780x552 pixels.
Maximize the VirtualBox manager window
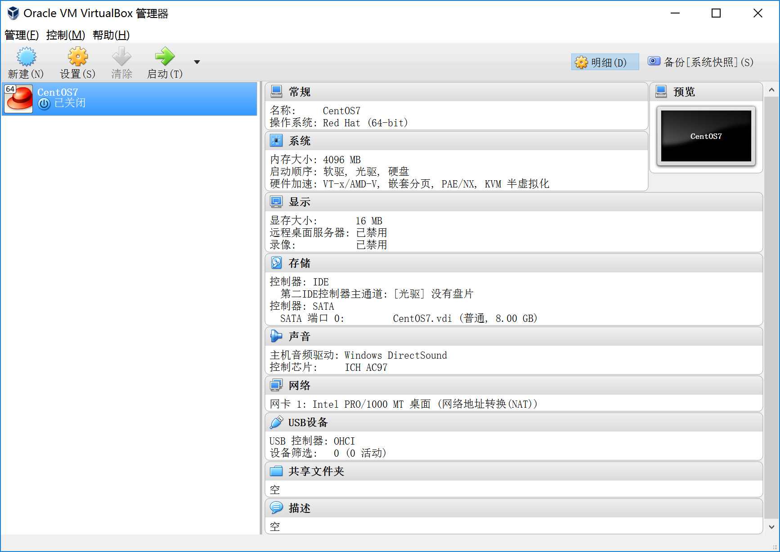point(716,13)
